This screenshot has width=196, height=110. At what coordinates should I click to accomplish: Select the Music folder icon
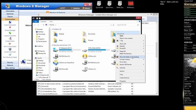pyautogui.click(x=55, y=40)
